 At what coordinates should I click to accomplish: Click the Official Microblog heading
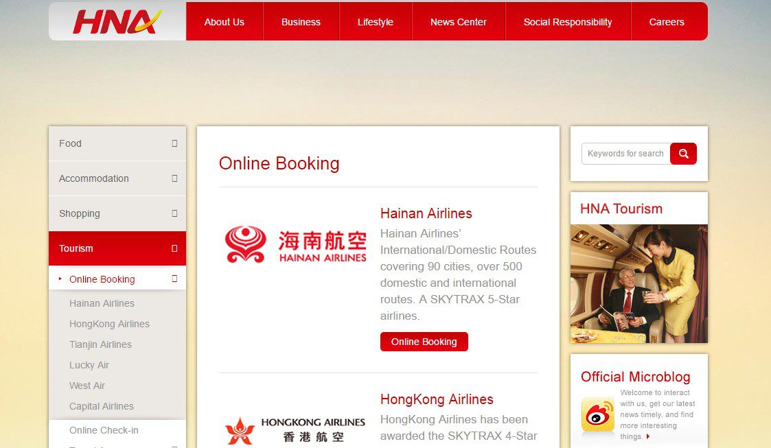pyautogui.click(x=635, y=377)
